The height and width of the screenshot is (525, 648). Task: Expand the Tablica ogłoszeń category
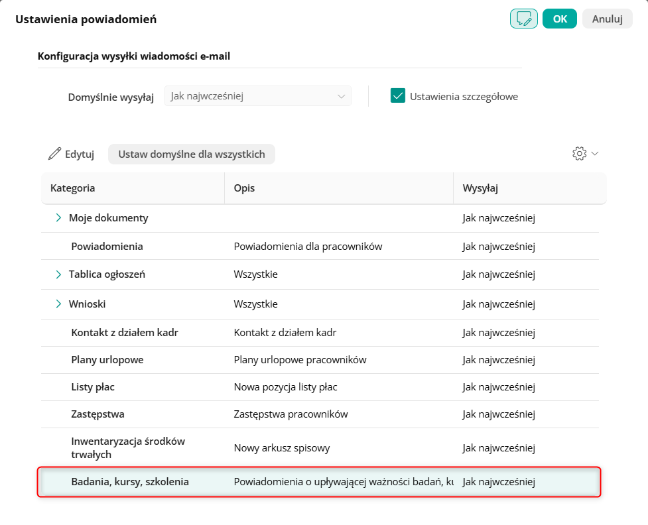tap(58, 274)
